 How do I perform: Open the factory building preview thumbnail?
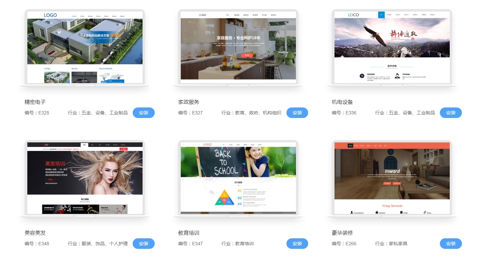coord(85,47)
